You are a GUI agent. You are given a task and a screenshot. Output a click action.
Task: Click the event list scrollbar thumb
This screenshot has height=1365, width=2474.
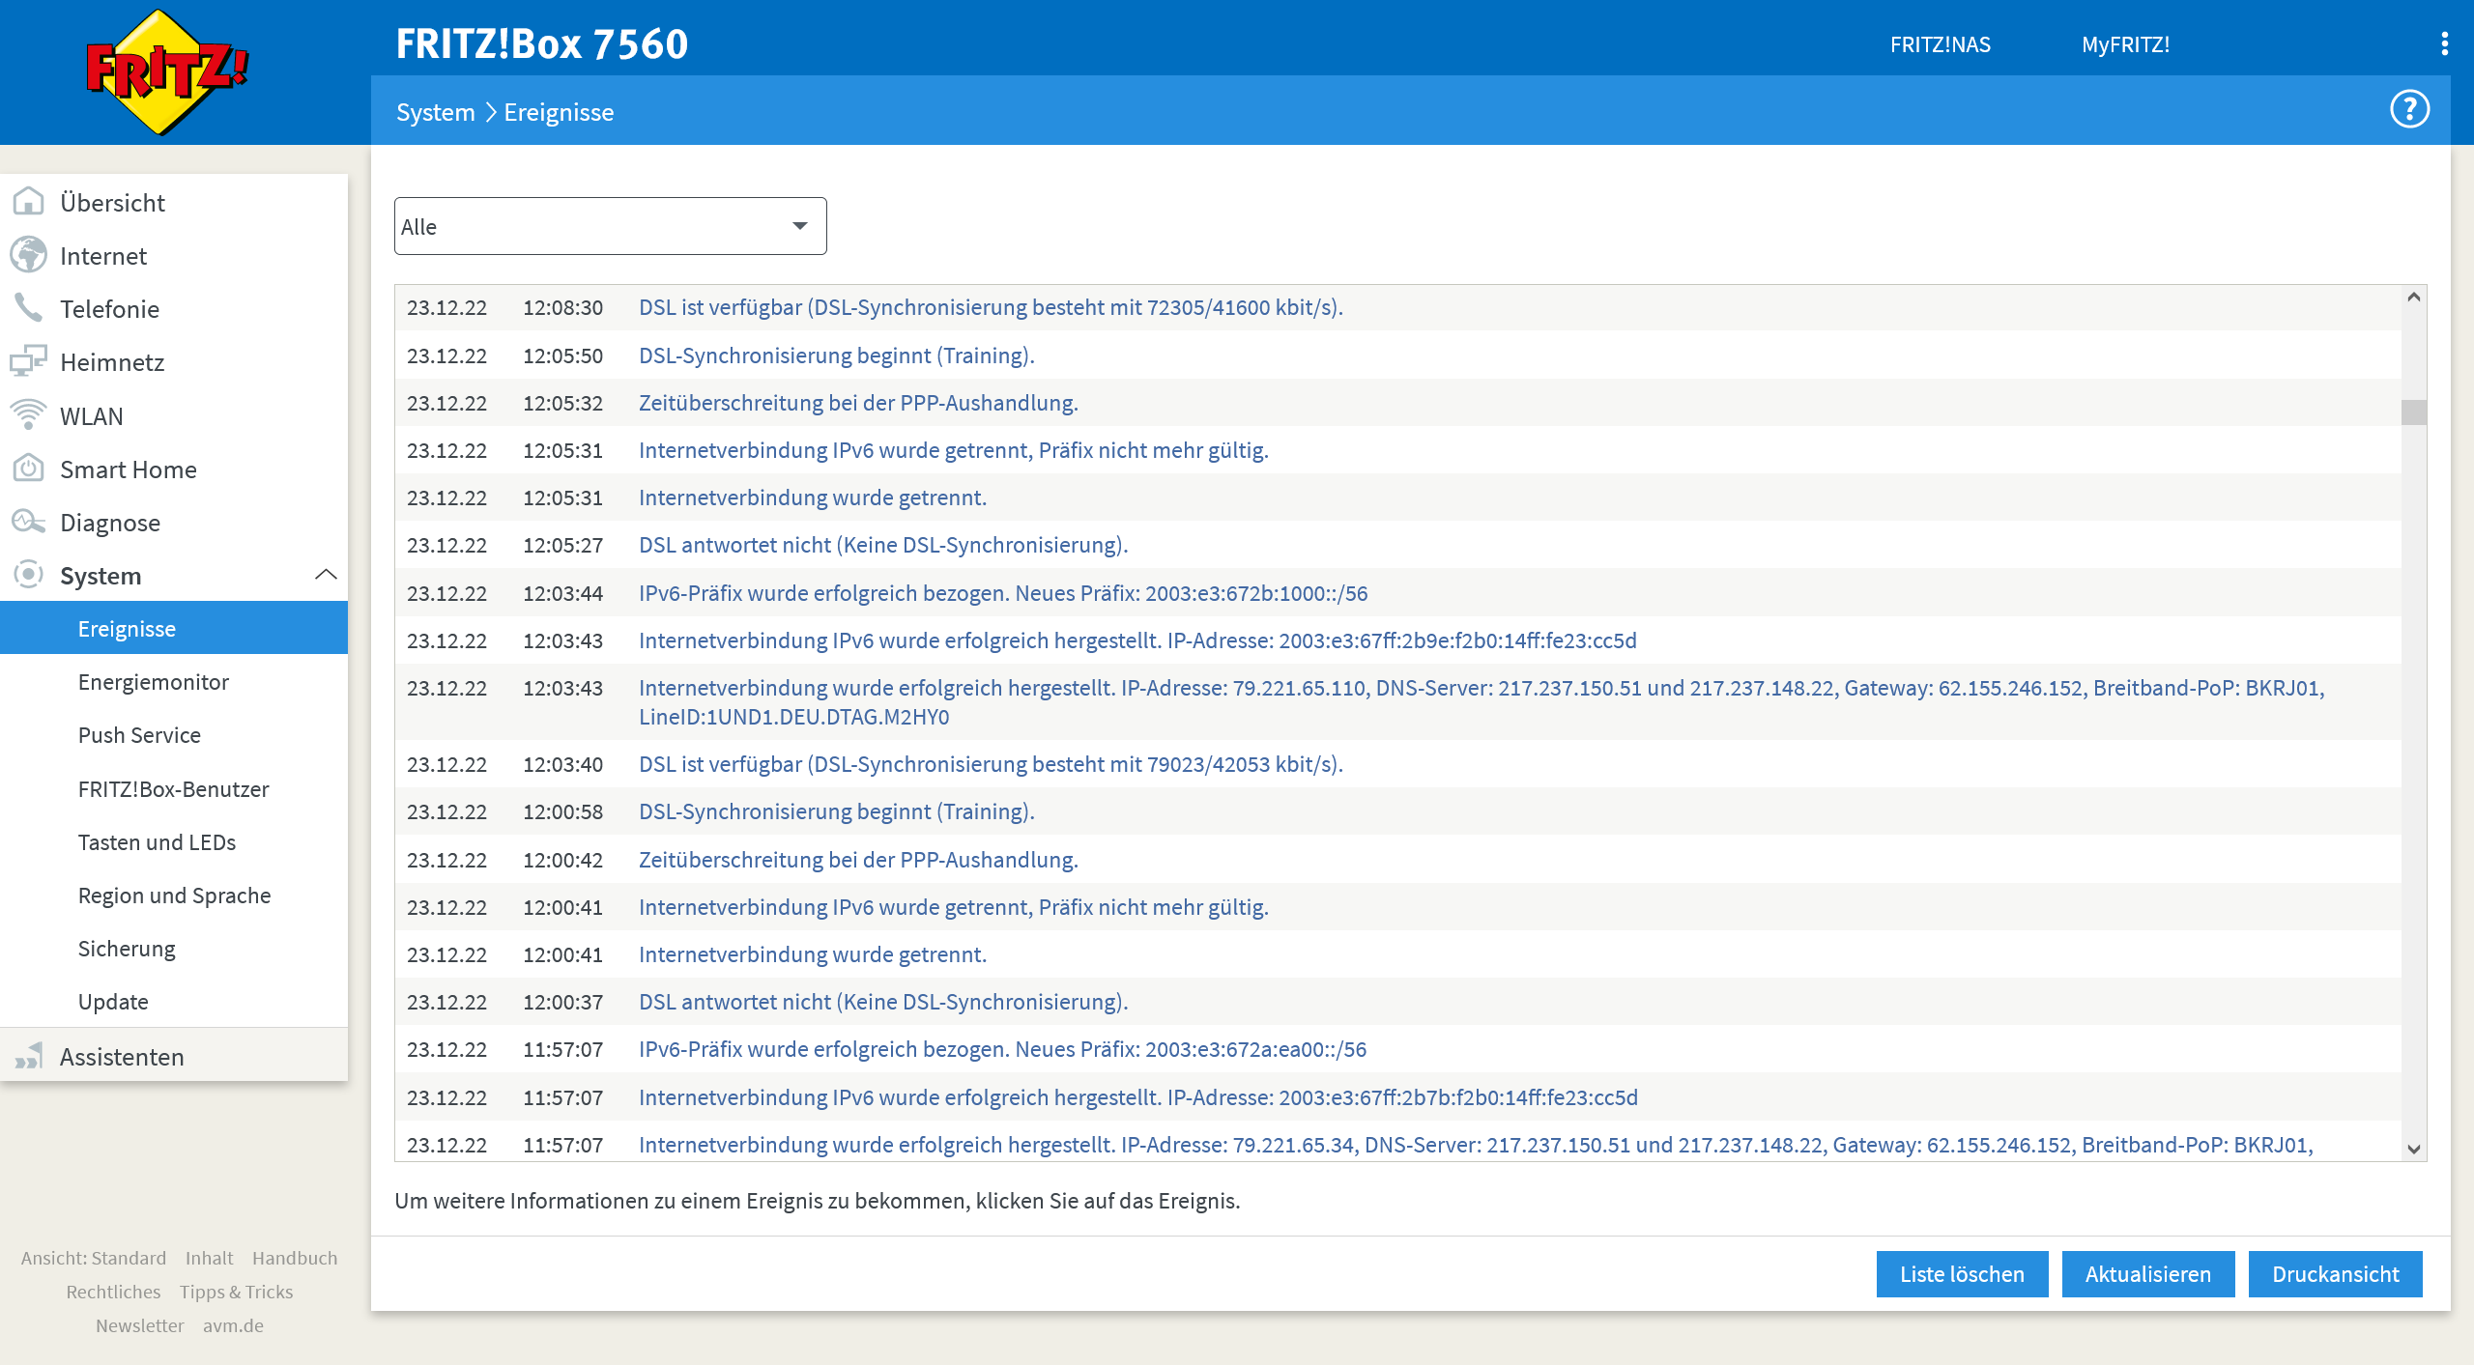(x=2413, y=412)
